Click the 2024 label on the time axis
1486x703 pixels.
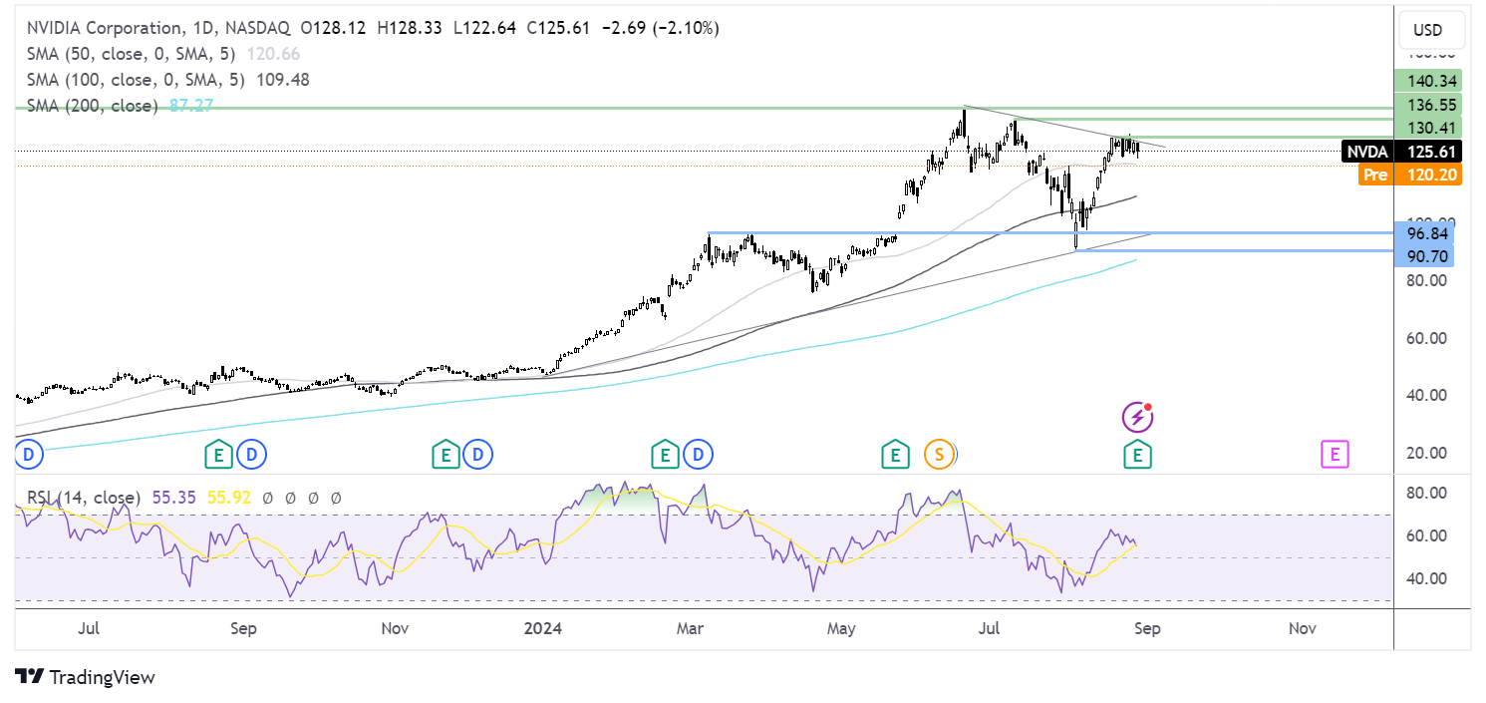(x=544, y=628)
